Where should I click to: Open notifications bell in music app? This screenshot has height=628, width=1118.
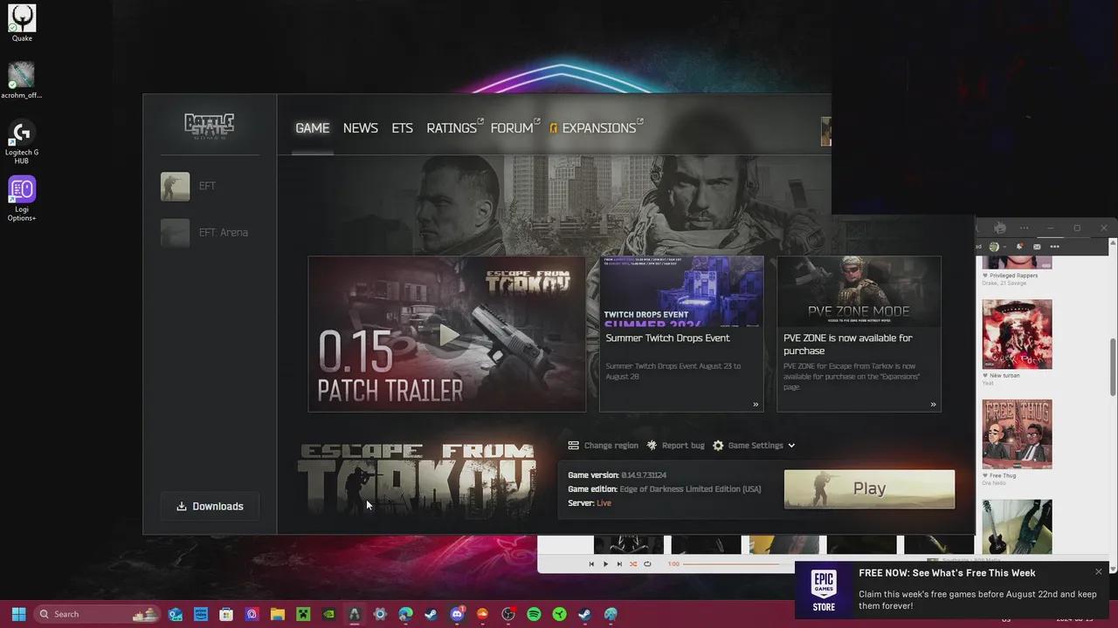1020,246
